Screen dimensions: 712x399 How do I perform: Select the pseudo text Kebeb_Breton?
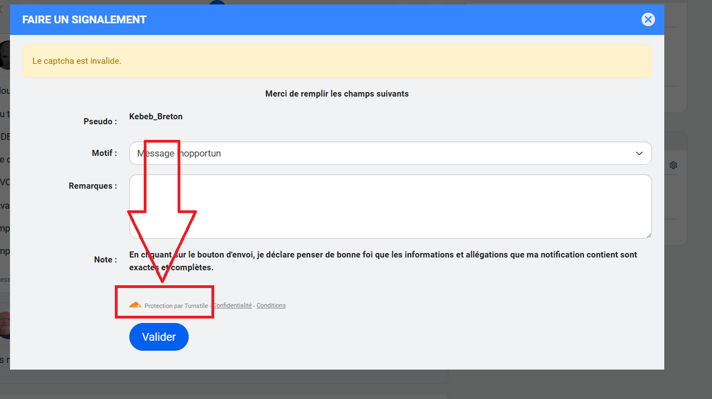pyautogui.click(x=156, y=117)
